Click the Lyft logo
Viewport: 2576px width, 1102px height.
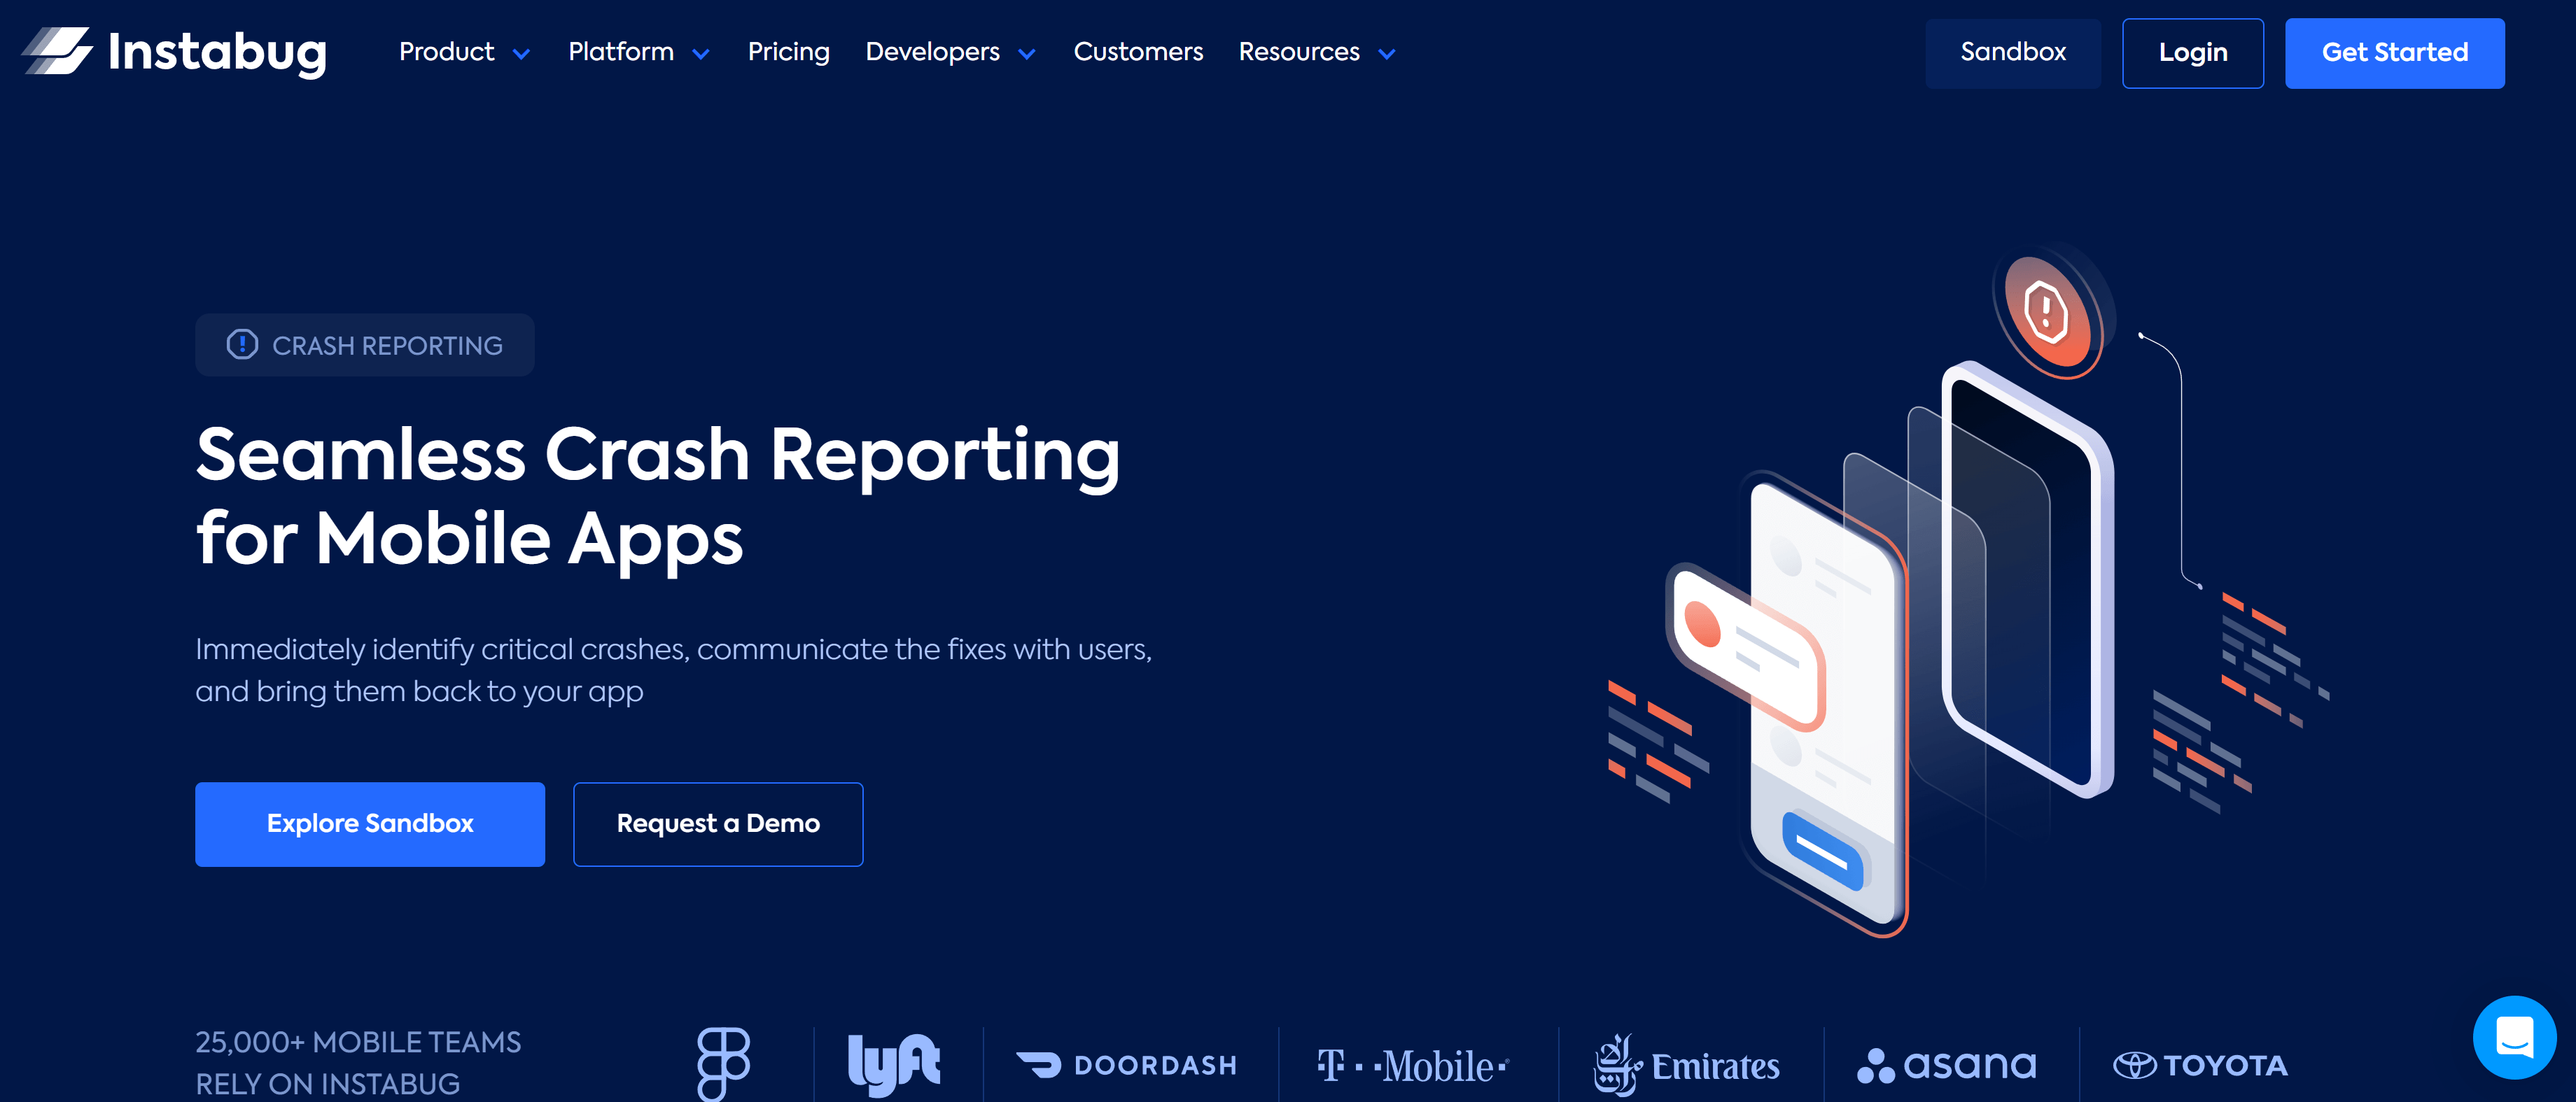[893, 1064]
